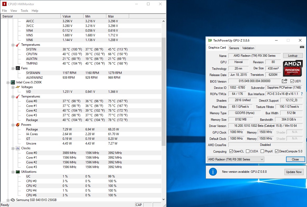Click the Close button in GPU-Z
Image resolution: width=307 pixels, height=207 pixels.
tap(295, 159)
